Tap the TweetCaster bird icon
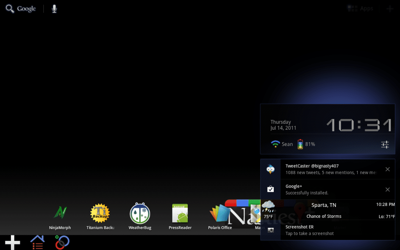 click(x=270, y=169)
